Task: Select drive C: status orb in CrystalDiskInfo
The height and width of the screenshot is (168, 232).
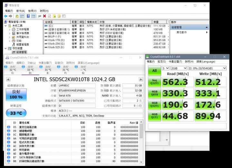Action: pyautogui.click(x=6, y=67)
